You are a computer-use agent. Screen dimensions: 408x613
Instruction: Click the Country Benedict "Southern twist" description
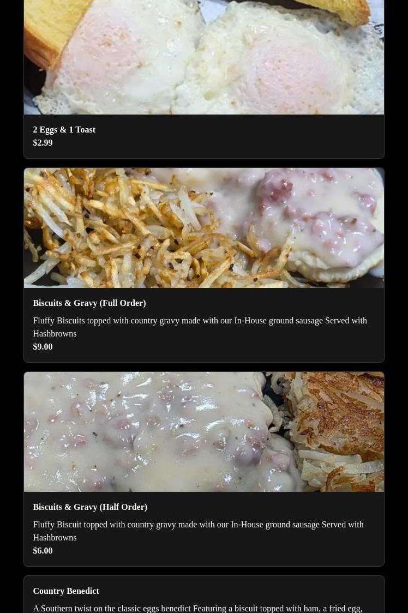(197, 608)
